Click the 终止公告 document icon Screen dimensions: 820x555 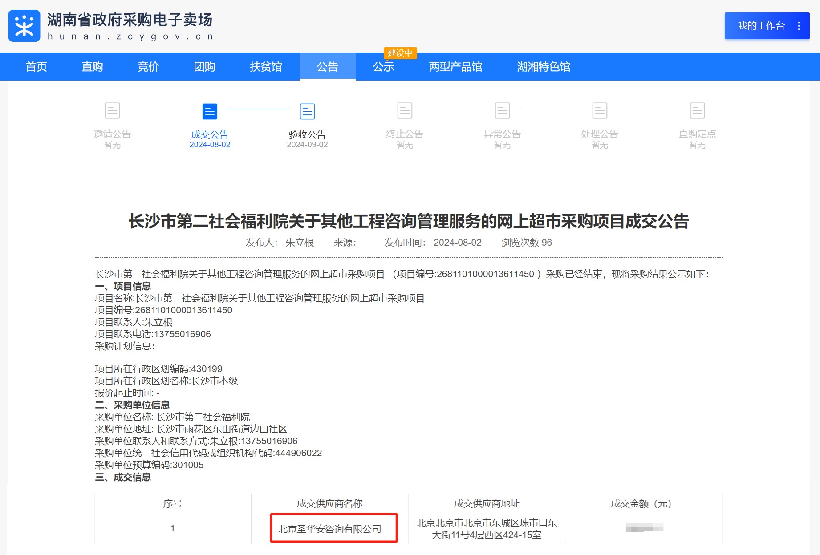click(x=405, y=110)
